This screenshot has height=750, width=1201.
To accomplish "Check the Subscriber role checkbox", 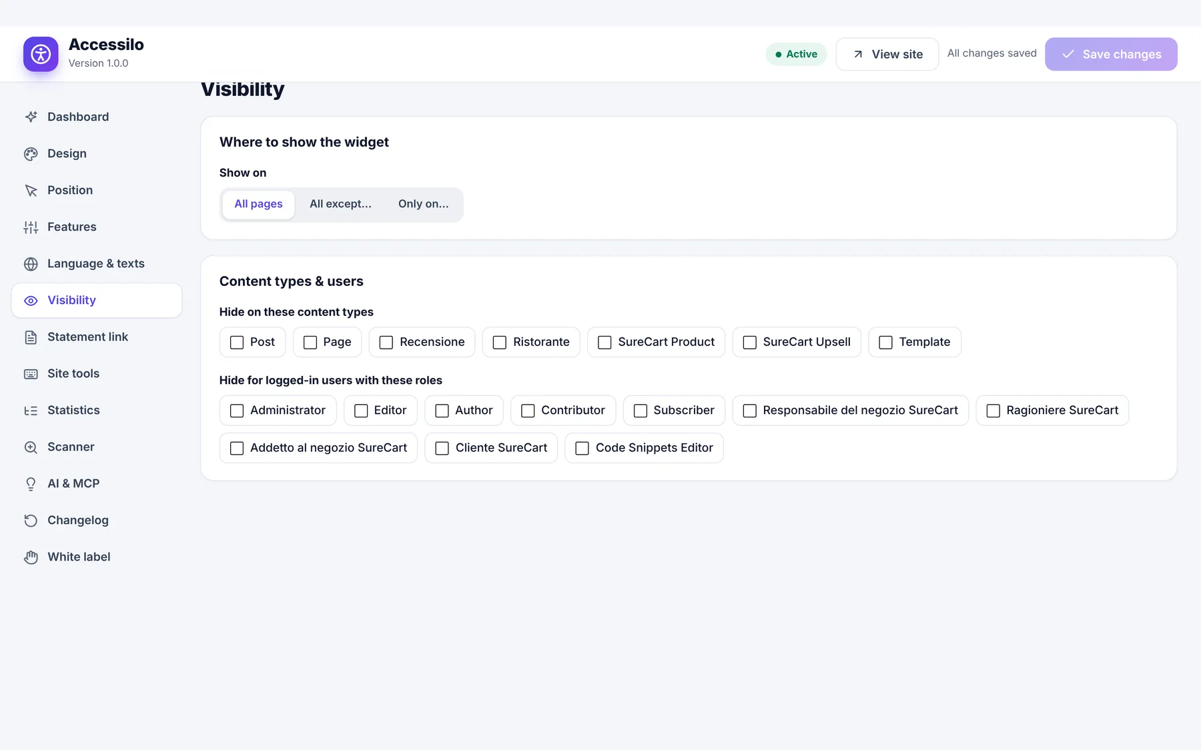I will (641, 411).
